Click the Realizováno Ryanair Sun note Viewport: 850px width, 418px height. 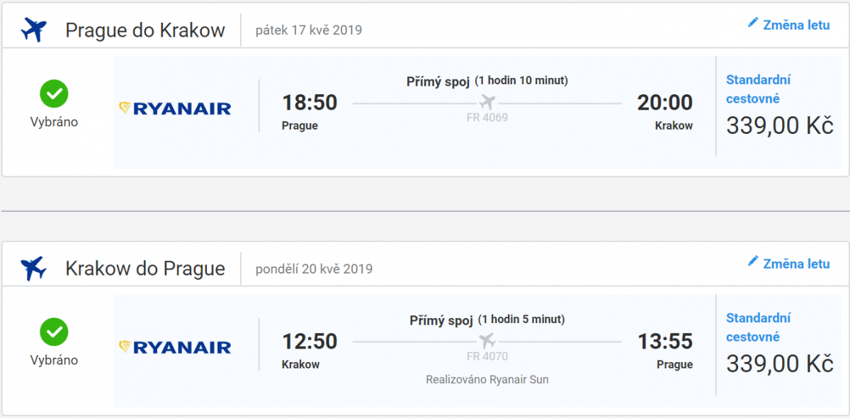click(x=487, y=380)
